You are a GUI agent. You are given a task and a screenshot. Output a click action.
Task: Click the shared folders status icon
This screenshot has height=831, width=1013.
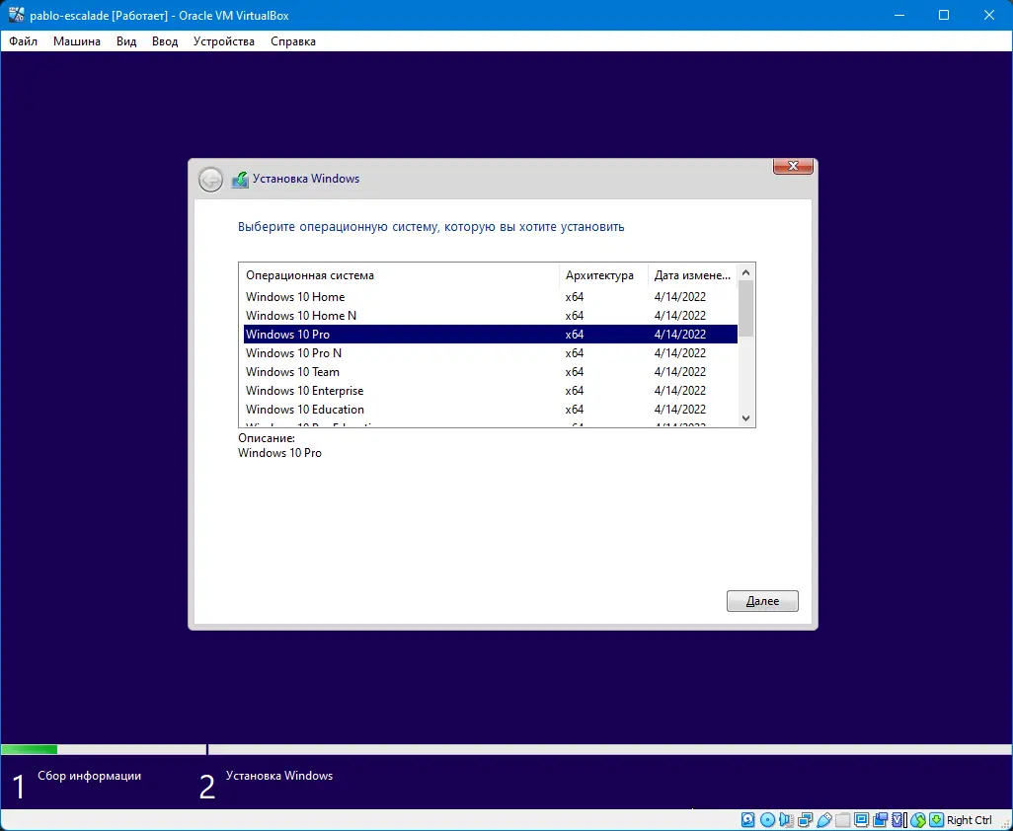point(842,820)
